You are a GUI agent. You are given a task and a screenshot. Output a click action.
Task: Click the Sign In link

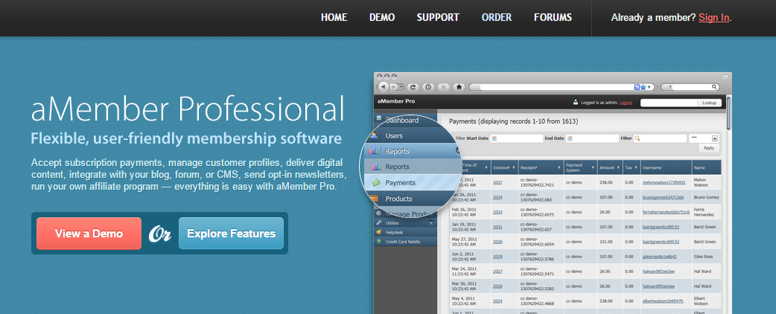click(713, 17)
